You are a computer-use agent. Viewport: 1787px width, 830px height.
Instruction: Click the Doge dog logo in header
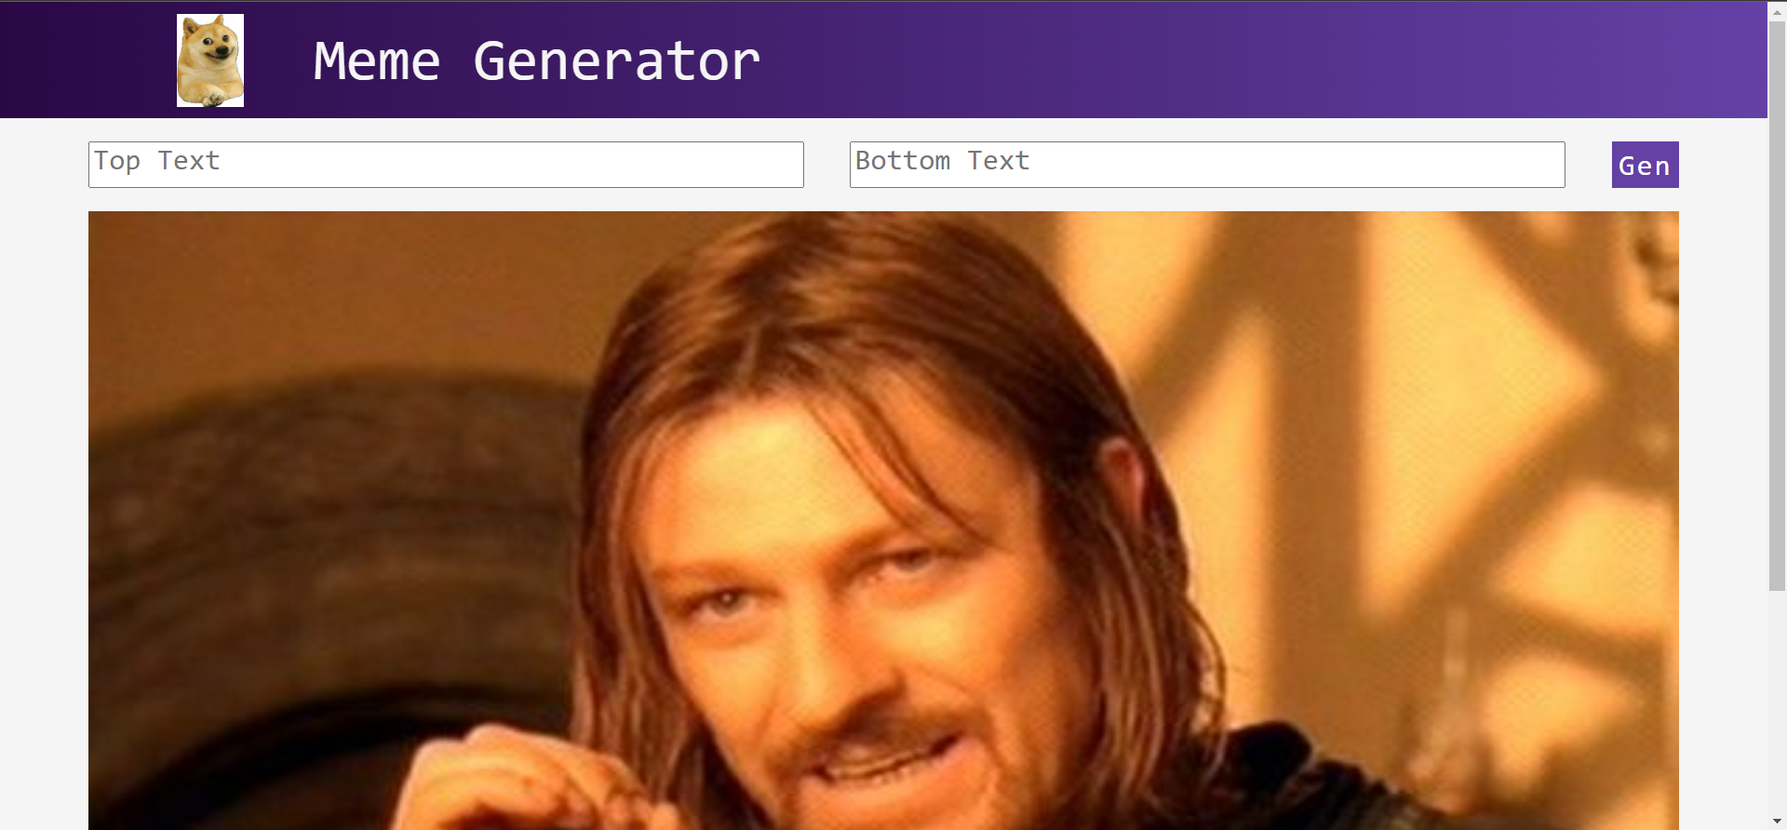click(210, 60)
